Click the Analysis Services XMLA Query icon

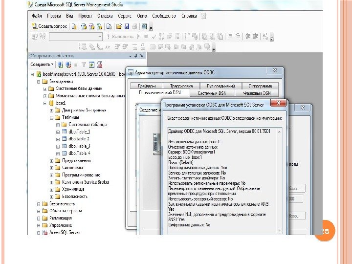[x=99, y=26]
